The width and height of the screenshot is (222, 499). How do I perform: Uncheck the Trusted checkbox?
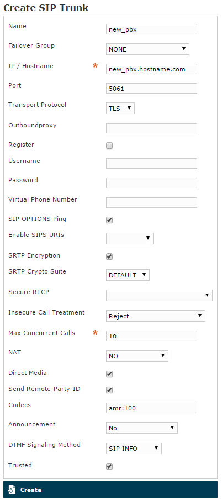click(x=109, y=466)
